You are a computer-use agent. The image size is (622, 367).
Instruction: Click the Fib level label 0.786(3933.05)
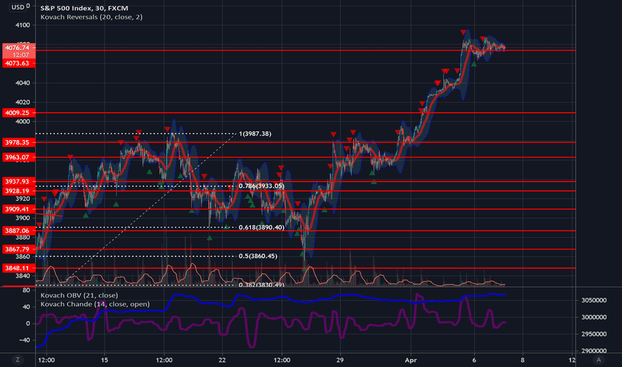262,186
